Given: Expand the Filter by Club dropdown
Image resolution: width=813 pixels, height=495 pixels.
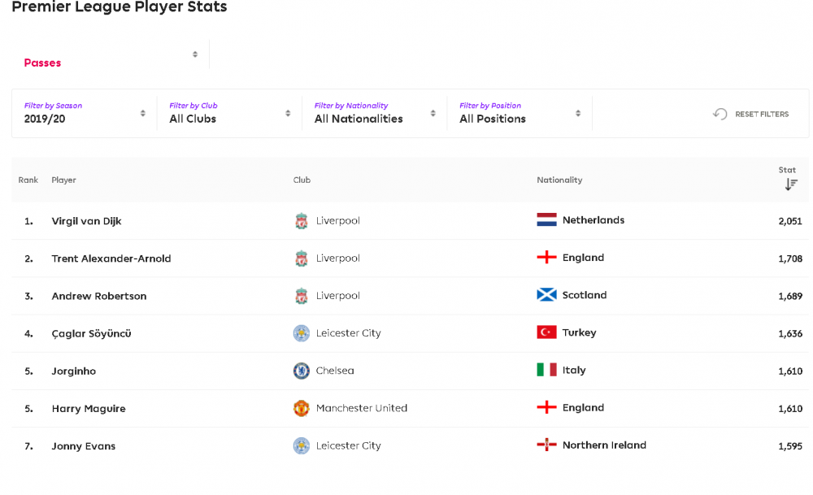Looking at the screenshot, I should [230, 113].
